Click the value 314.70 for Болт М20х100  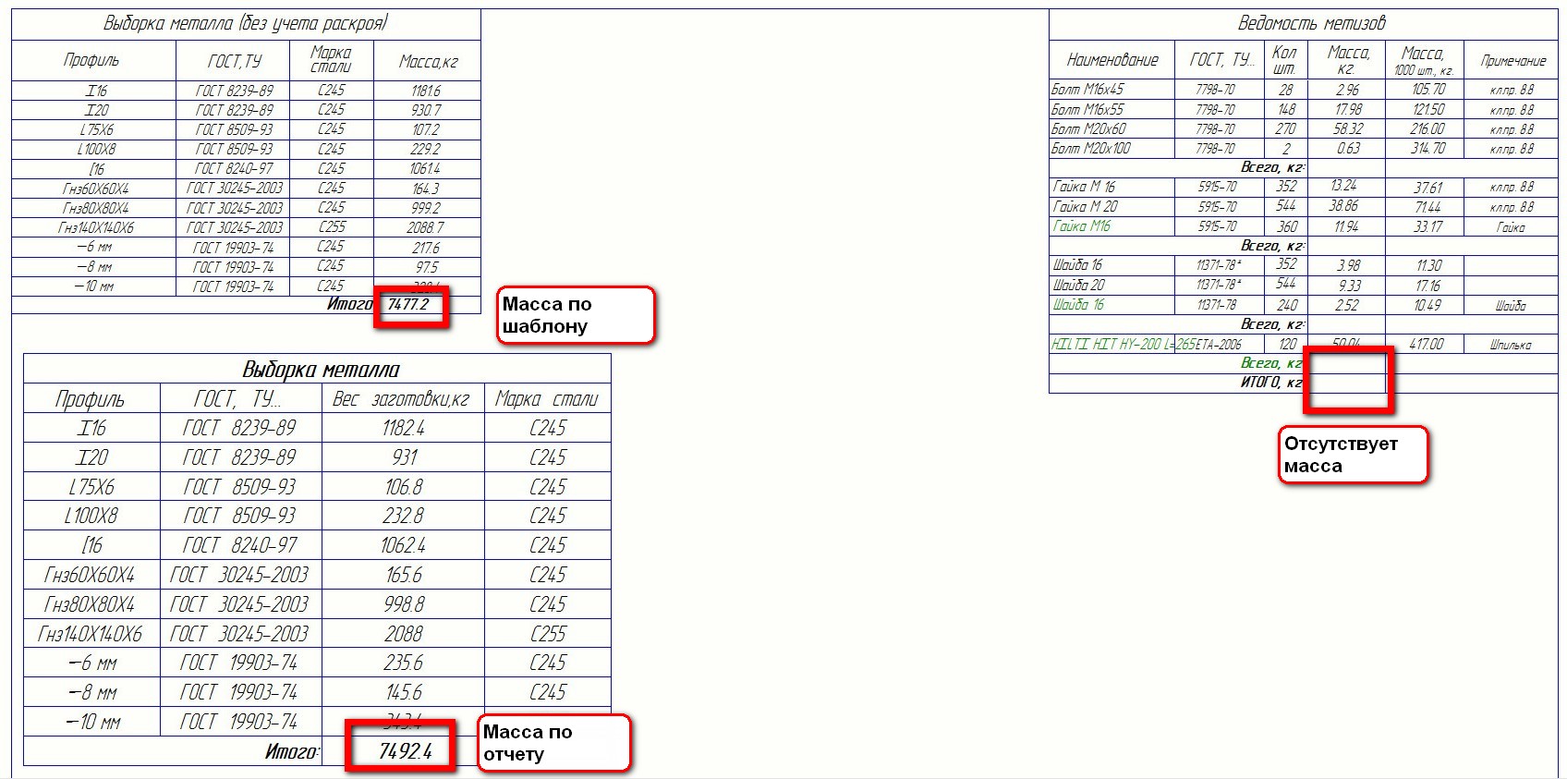(1427, 148)
